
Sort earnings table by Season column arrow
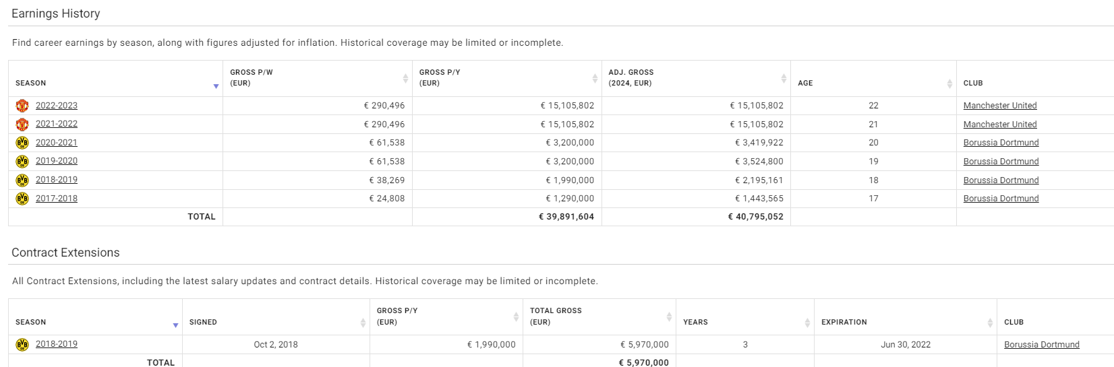(216, 86)
